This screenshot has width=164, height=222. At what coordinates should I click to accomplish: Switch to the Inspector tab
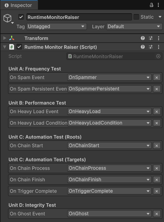coord(19,5)
